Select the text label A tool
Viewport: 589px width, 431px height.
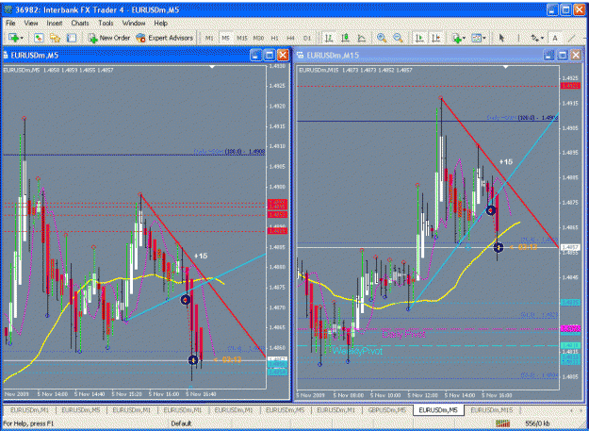click(555, 38)
